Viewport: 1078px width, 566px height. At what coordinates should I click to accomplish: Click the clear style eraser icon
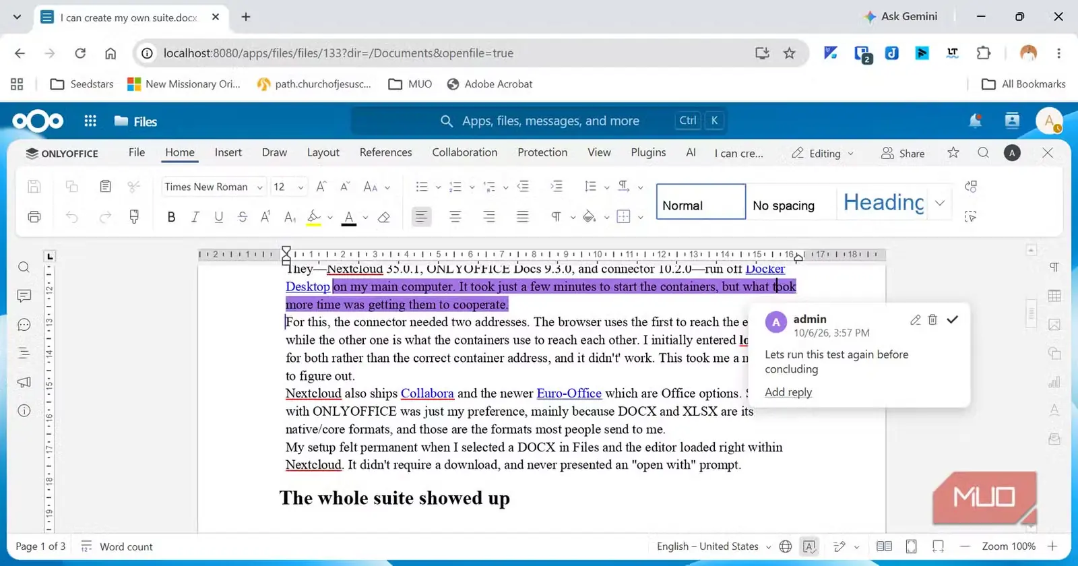click(384, 217)
